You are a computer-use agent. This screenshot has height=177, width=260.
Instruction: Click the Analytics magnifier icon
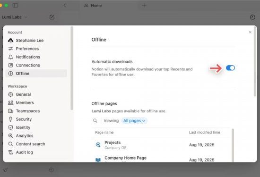(x=10, y=136)
